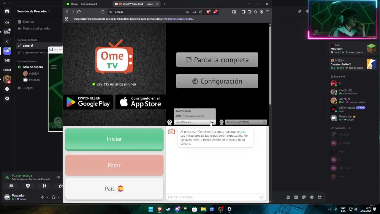Expand Servidor de Pescador server menu
The image size is (380, 214).
[x=34, y=11]
